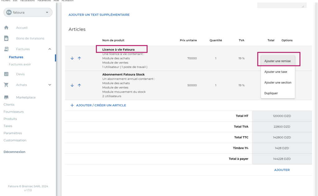Click the plus icon to add article
Screen dimensions: 318x196
tap(72, 105)
